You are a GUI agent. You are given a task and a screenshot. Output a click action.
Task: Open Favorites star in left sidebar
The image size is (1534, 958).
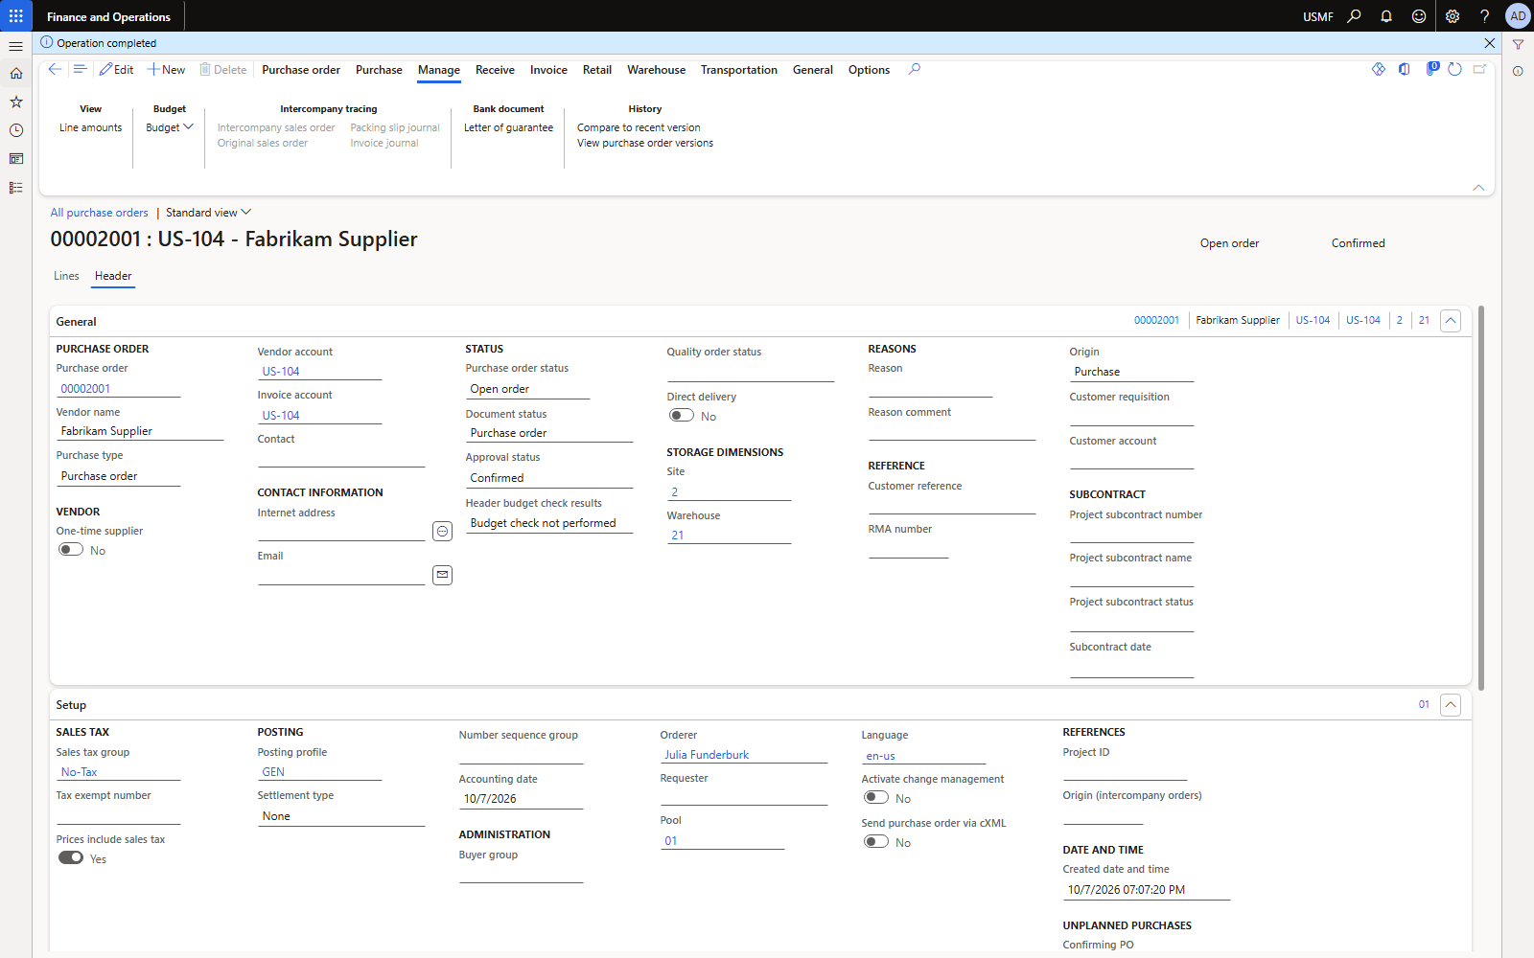15,102
